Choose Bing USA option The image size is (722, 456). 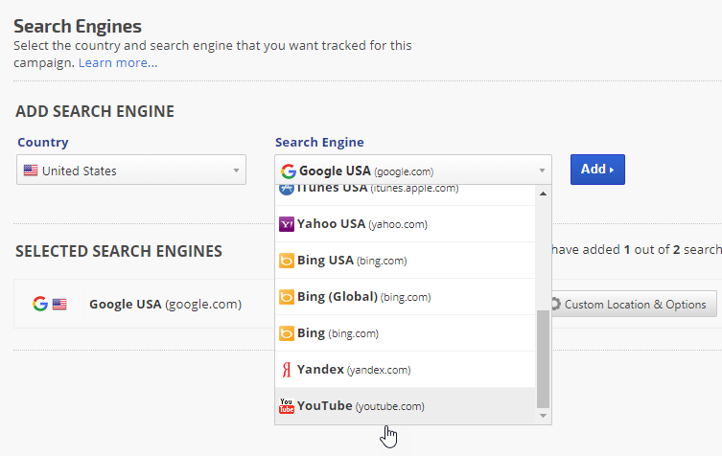(x=406, y=261)
